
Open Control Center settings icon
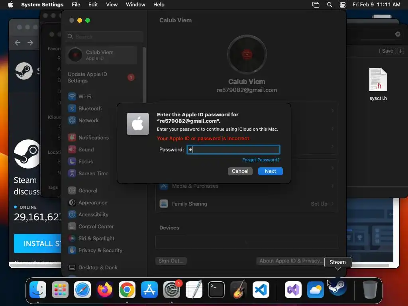[72, 227]
